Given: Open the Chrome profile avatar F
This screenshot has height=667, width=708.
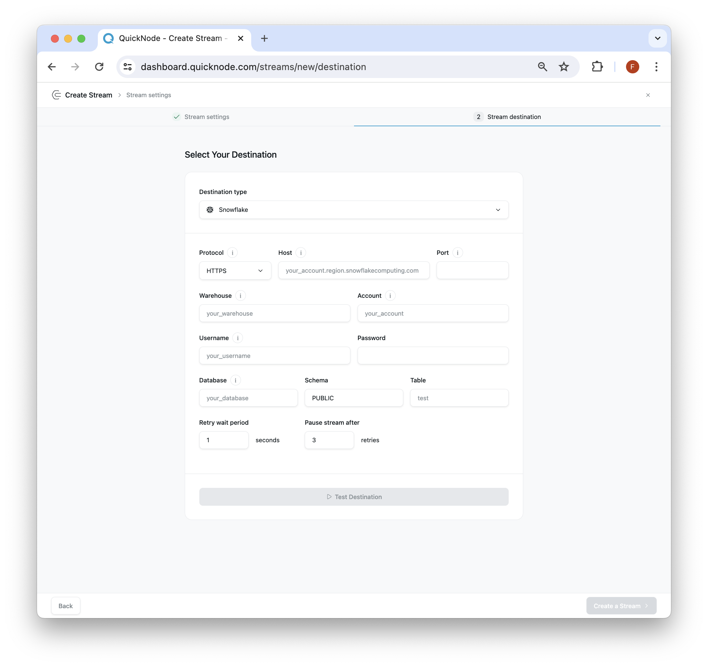Looking at the screenshot, I should click(x=632, y=66).
